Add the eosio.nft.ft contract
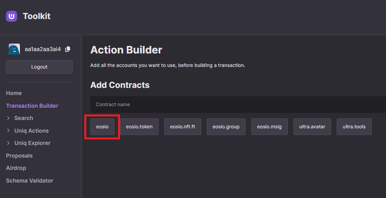Image resolution: width=386 pixels, height=198 pixels. click(182, 127)
